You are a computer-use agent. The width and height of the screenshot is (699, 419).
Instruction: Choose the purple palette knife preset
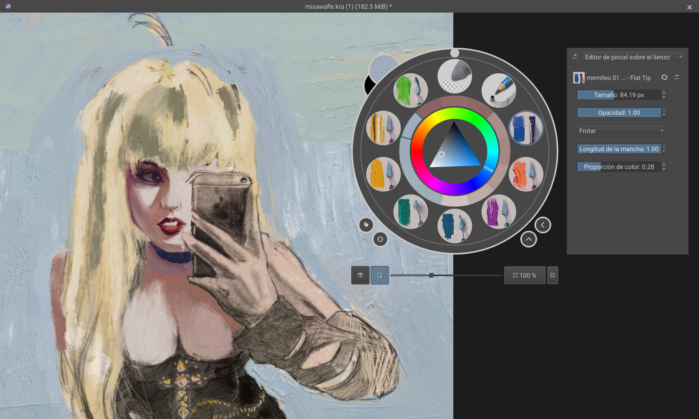click(x=498, y=212)
